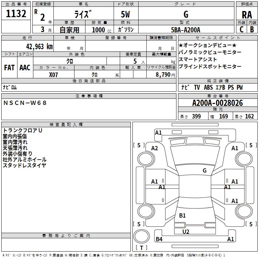Click the vehicle history value "自家用"
The height and width of the screenshot is (259, 259).
(x=69, y=30)
